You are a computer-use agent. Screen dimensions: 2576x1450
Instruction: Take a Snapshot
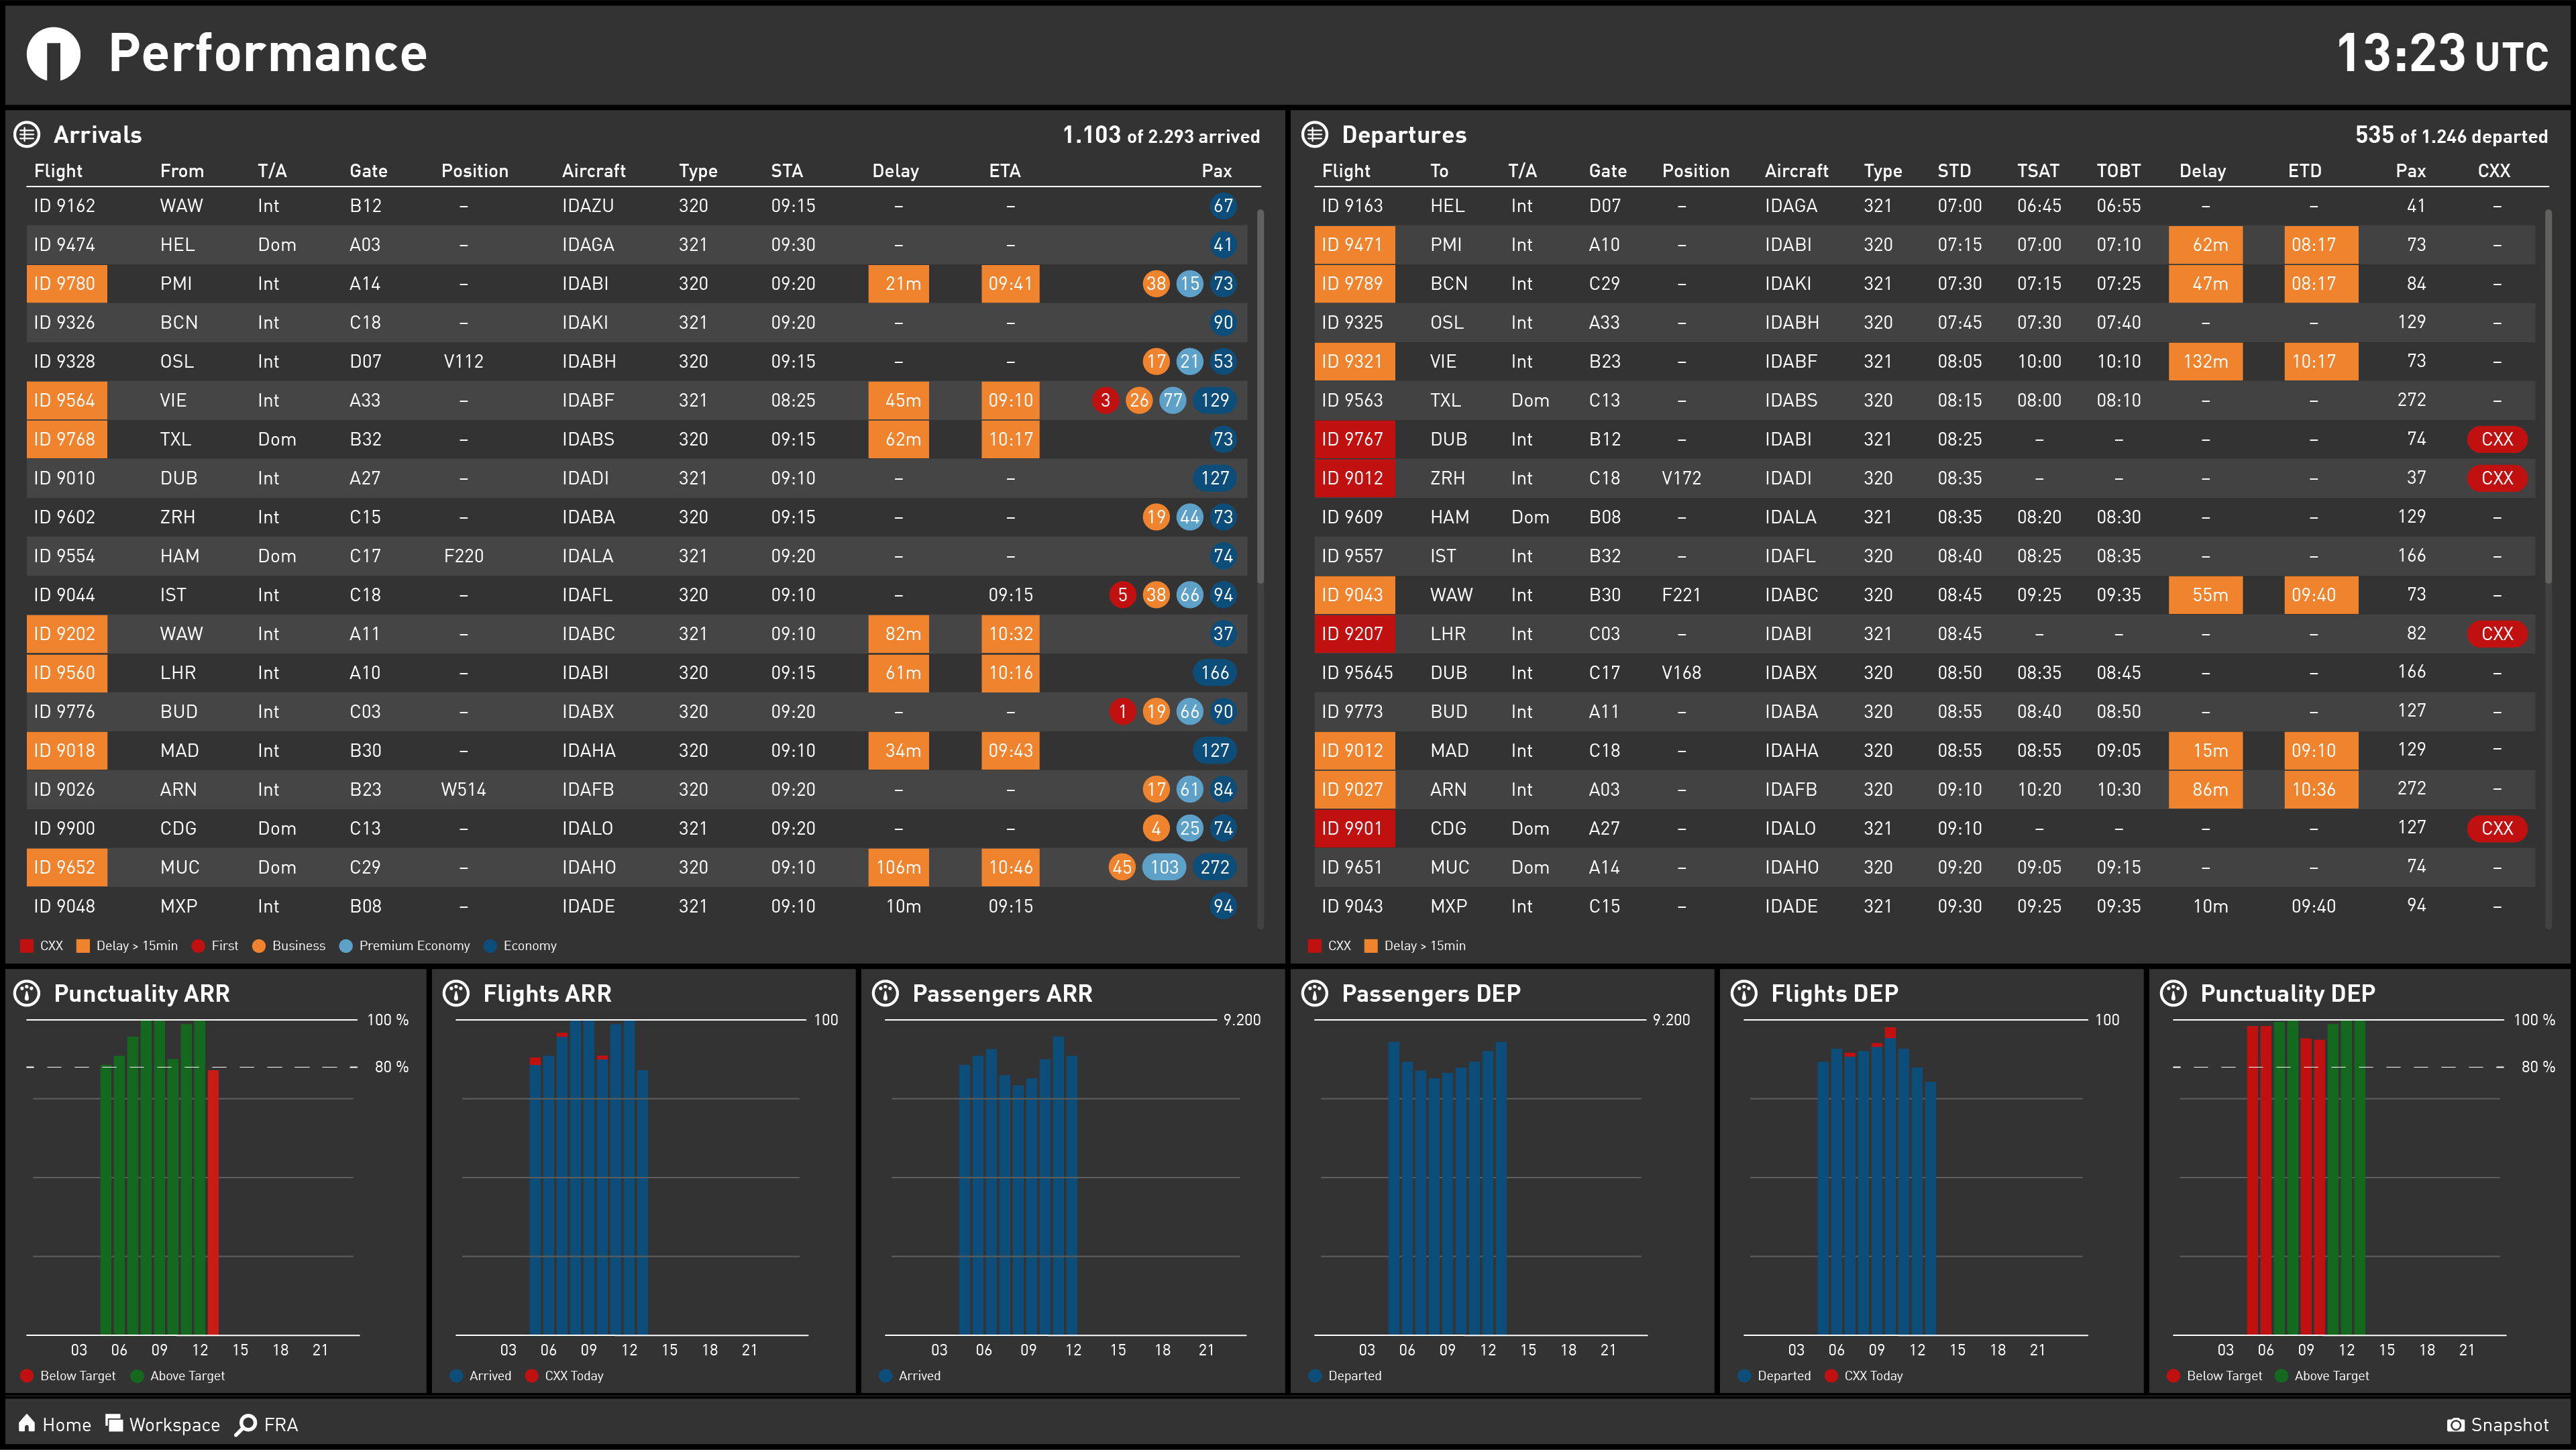2498,1425
